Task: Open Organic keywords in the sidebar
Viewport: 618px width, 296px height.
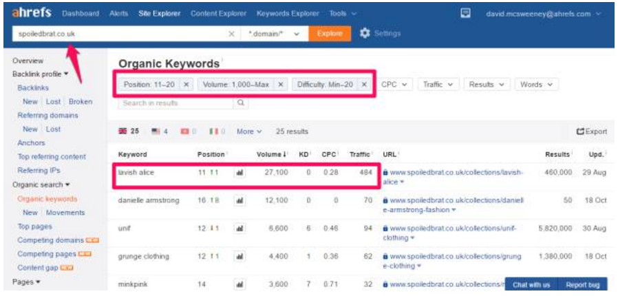Action: click(47, 199)
